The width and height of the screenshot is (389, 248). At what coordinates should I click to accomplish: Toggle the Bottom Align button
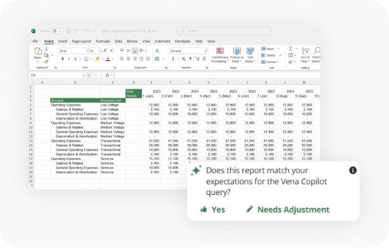coord(135,51)
